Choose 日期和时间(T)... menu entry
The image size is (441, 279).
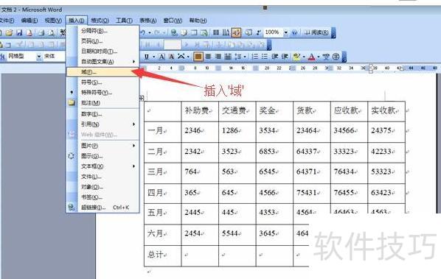[x=103, y=52]
